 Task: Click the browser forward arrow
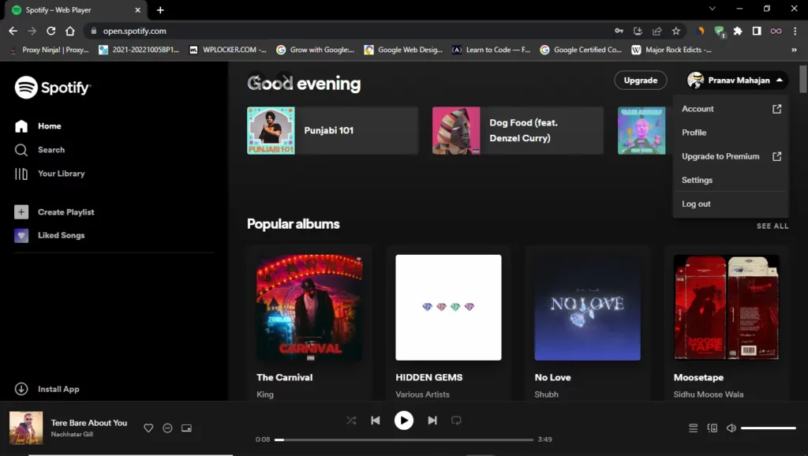tap(32, 31)
